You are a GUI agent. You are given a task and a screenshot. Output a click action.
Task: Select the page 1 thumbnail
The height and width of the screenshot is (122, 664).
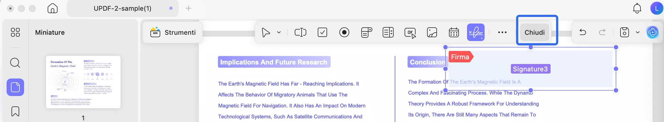[x=83, y=82]
